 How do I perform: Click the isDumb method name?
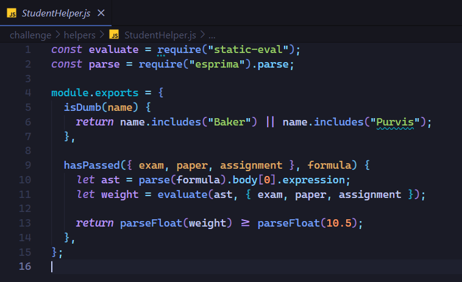tap(82, 107)
